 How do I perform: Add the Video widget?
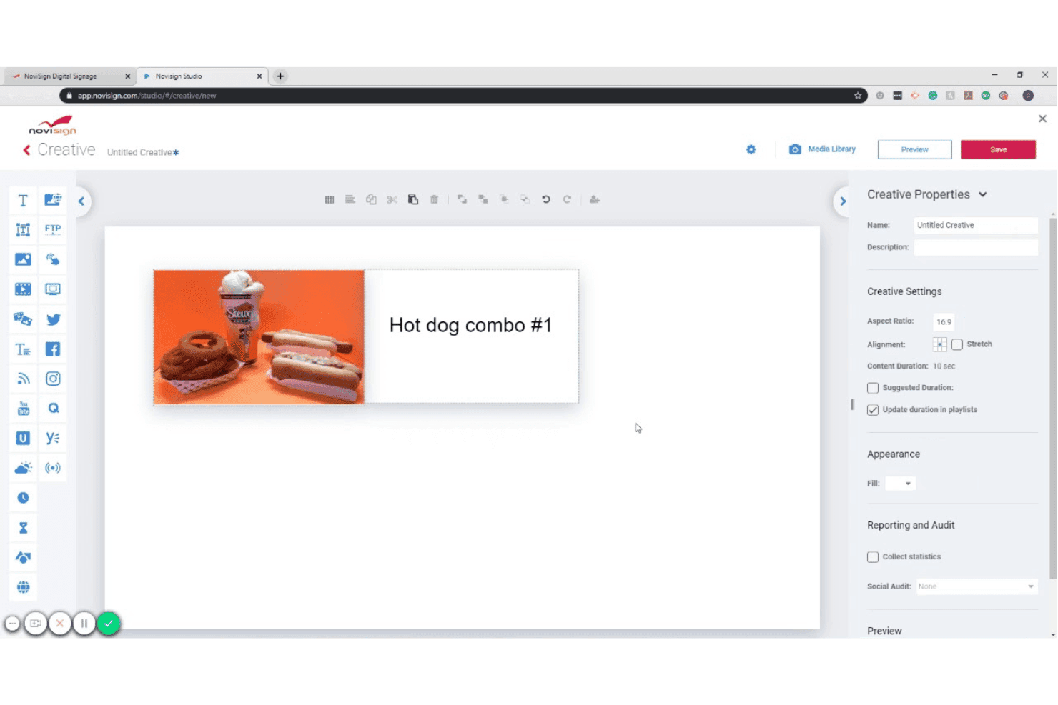tap(23, 289)
